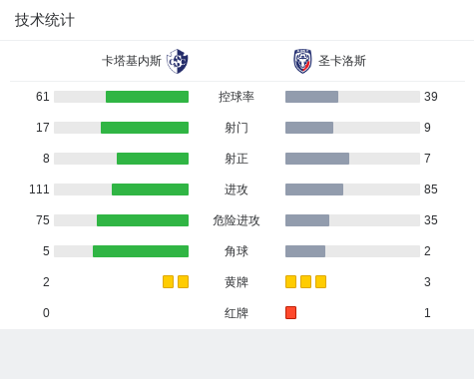
Task: Click the green 危险进攻 bar showing 75
Action: tap(143, 220)
